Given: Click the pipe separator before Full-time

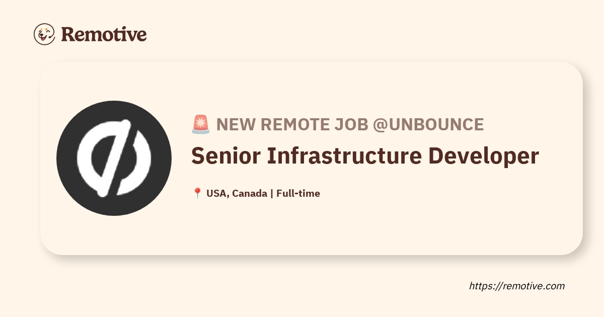Looking at the screenshot, I should [272, 193].
